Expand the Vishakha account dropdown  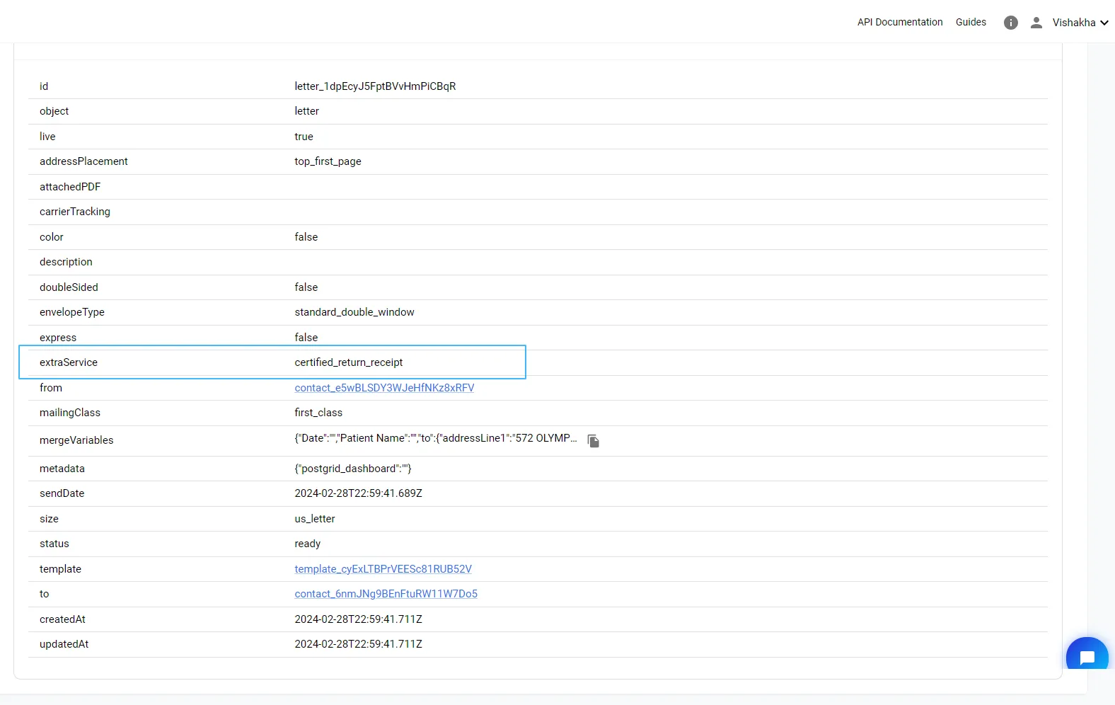(1080, 23)
